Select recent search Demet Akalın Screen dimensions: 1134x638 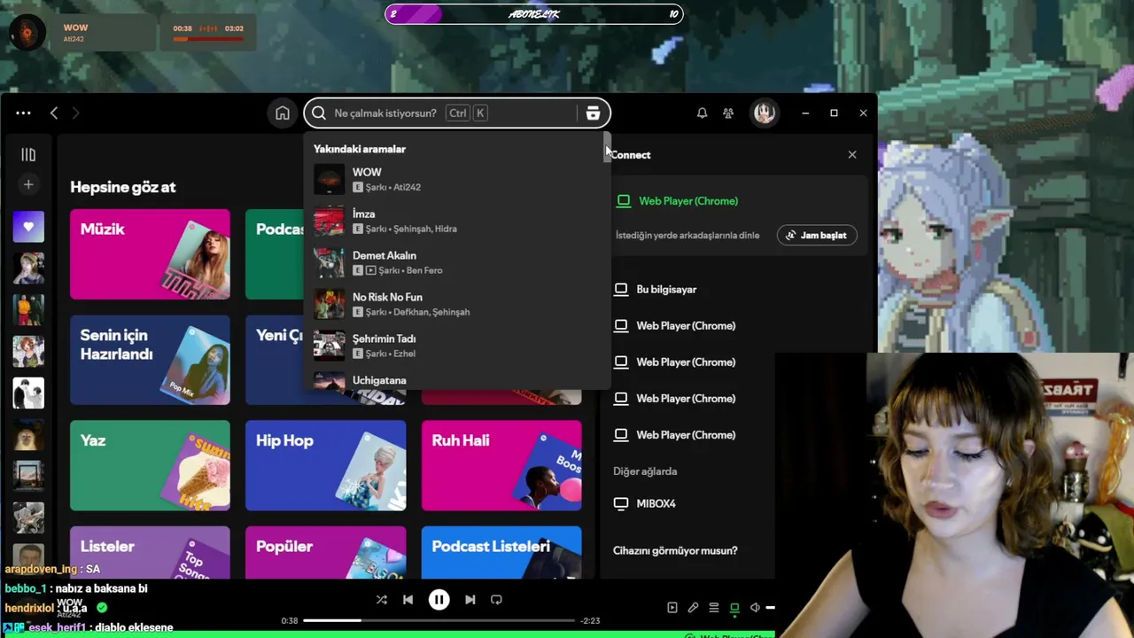click(456, 262)
